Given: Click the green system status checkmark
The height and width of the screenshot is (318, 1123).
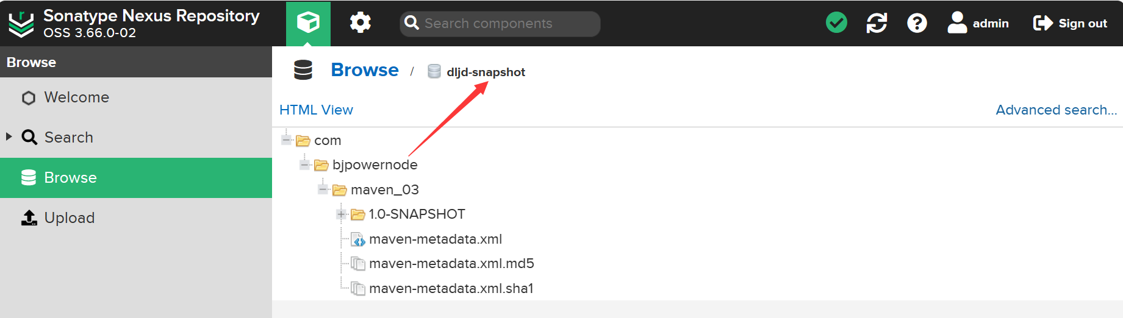Looking at the screenshot, I should (836, 23).
